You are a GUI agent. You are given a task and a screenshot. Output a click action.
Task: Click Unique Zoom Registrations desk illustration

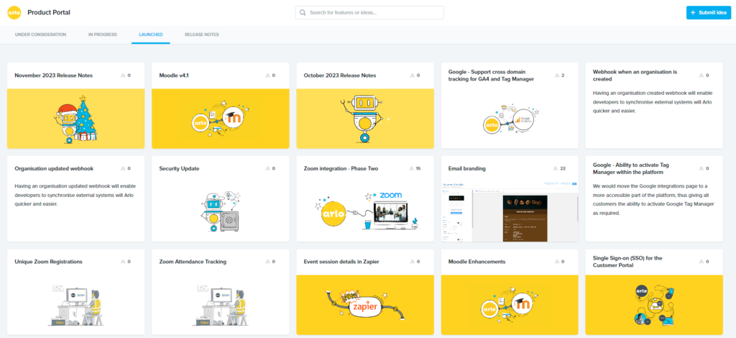tap(76, 305)
